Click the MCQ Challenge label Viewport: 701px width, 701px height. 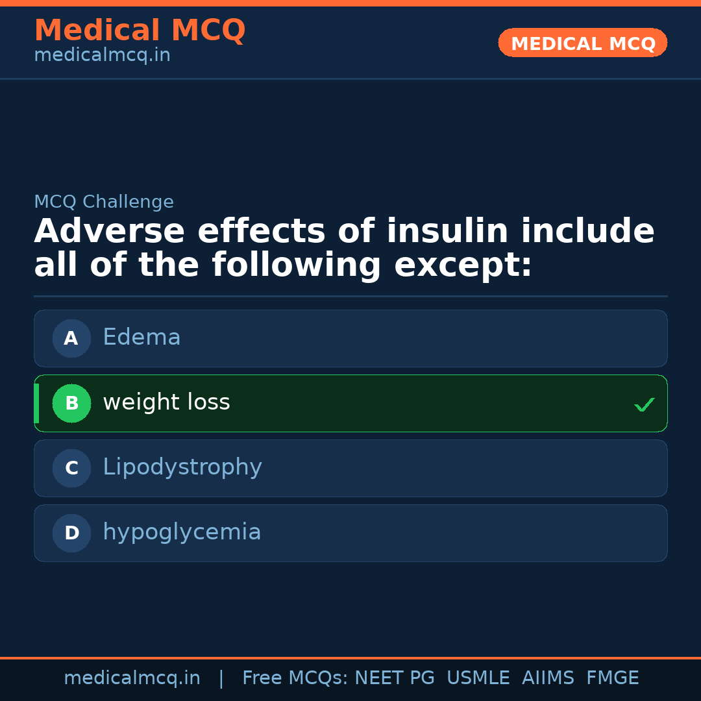(104, 202)
